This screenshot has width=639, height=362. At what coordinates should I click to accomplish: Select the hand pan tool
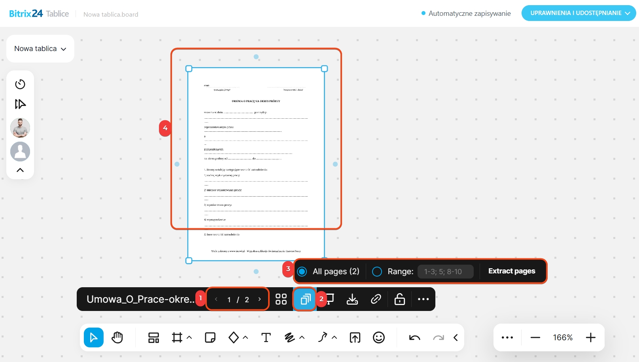click(117, 337)
